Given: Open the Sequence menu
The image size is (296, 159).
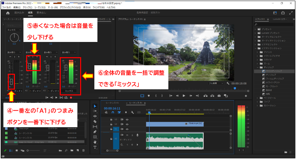Looking at the screenshot, I should point(40,7).
